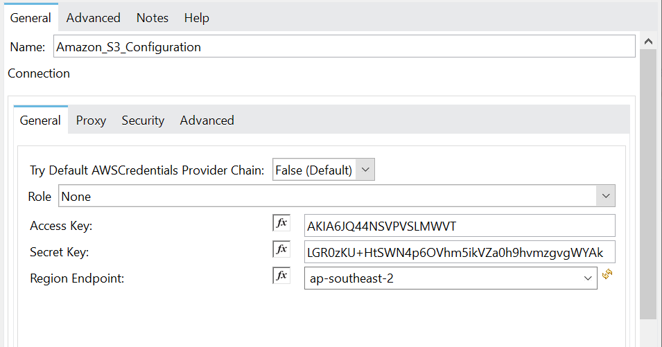Click the fx expression button for Access Key
The width and height of the screenshot is (662, 347).
(281, 224)
